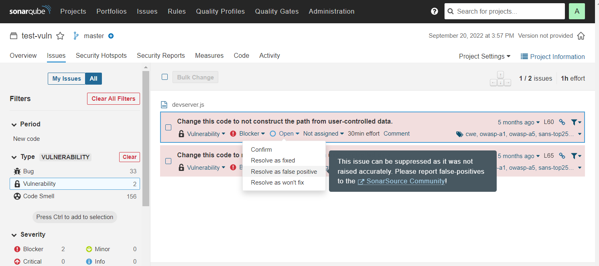
Task: Open the Not assigned dropdown
Action: coord(323,133)
